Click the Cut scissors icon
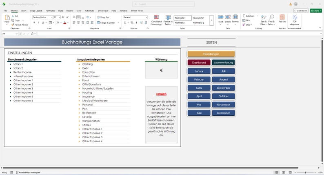The width and height of the screenshot is (324, 175). pyautogui.click(x=13, y=16)
